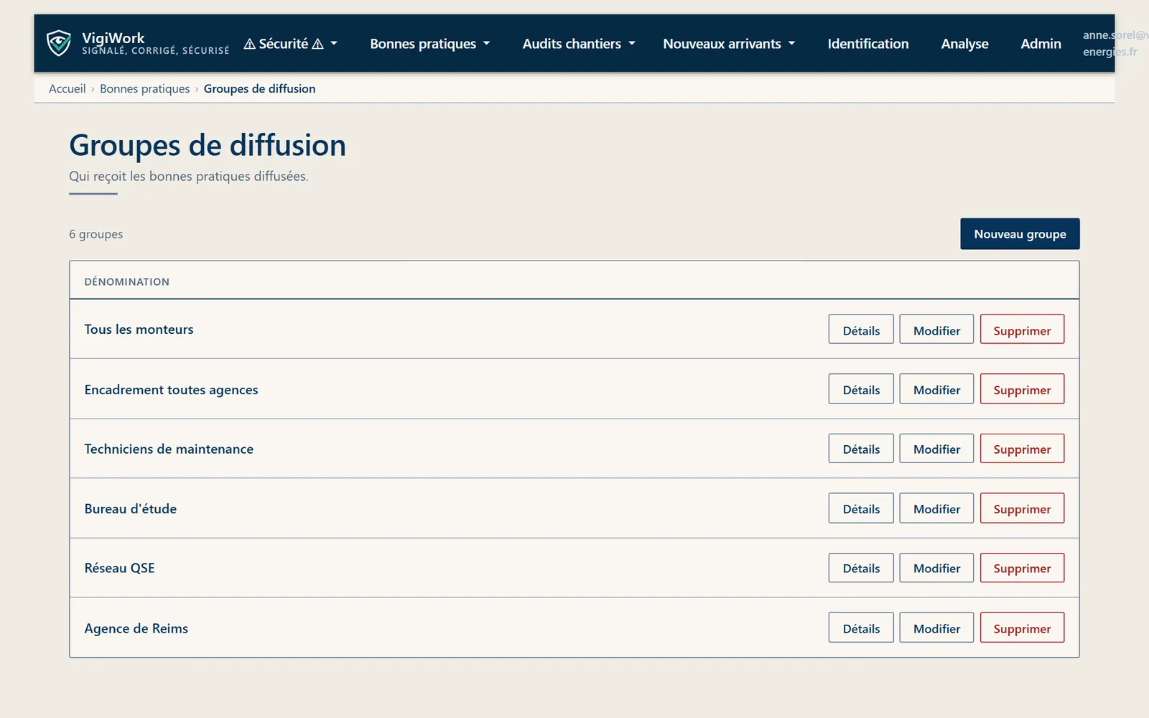Modifier the Bureau d'étude group
This screenshot has height=718, width=1149.
(x=936, y=508)
